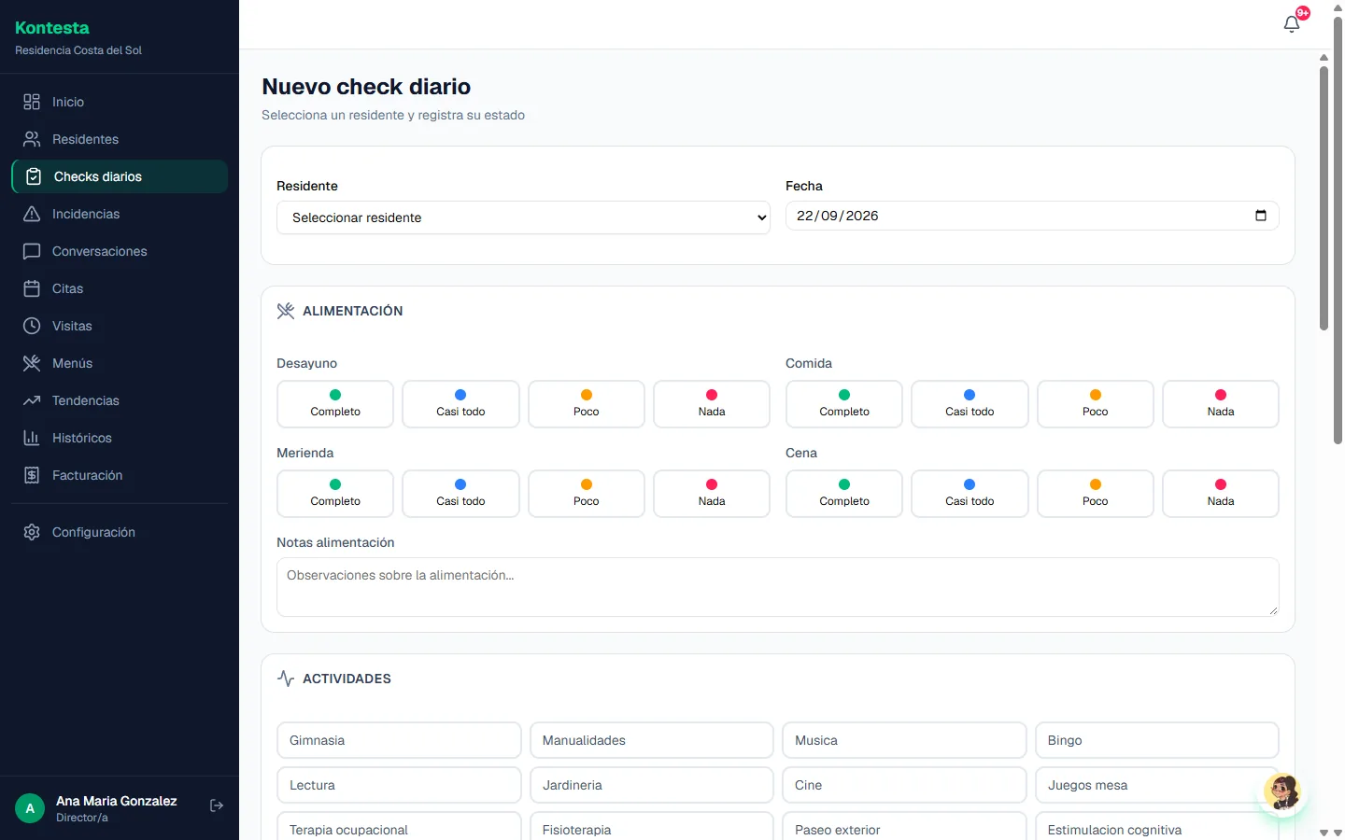Toggle the Musica activity button
Screen dimensions: 1345x840
click(x=904, y=740)
